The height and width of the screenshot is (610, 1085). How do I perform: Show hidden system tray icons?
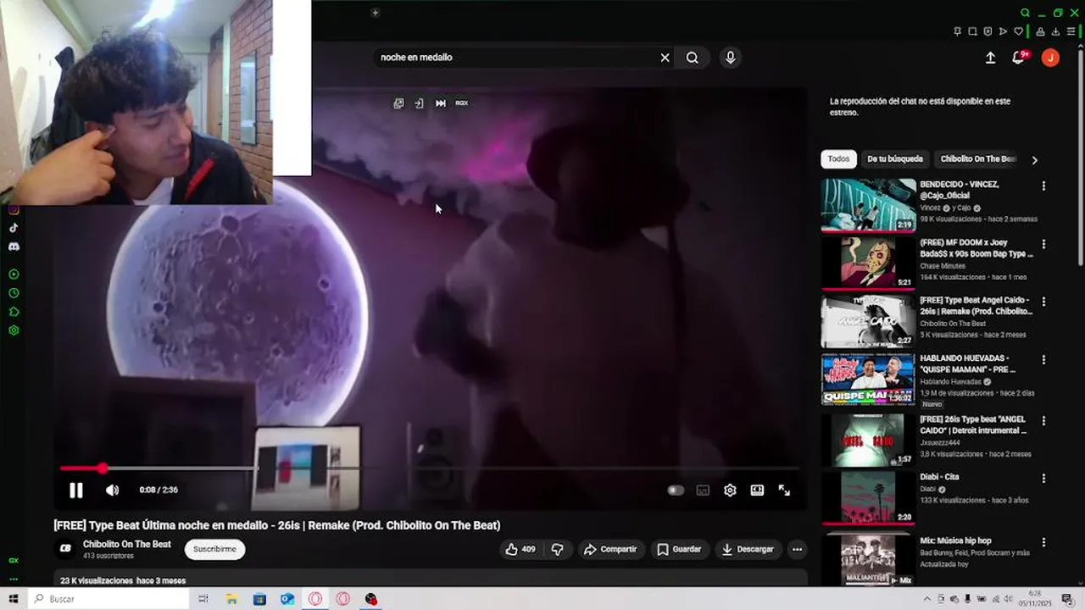[926, 599]
